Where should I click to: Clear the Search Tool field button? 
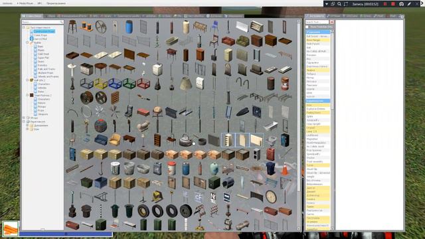point(332,22)
